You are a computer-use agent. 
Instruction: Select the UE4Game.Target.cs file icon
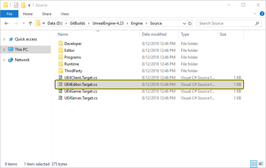[61, 91]
